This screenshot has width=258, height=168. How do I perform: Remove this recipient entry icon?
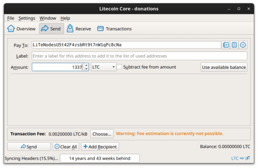tap(243, 45)
